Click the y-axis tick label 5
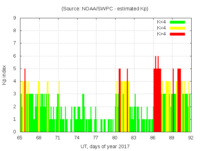201x151 pixels. tap(14, 69)
